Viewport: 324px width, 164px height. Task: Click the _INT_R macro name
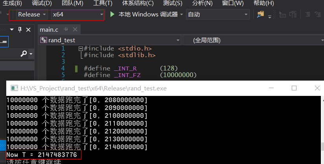[x=125, y=68]
